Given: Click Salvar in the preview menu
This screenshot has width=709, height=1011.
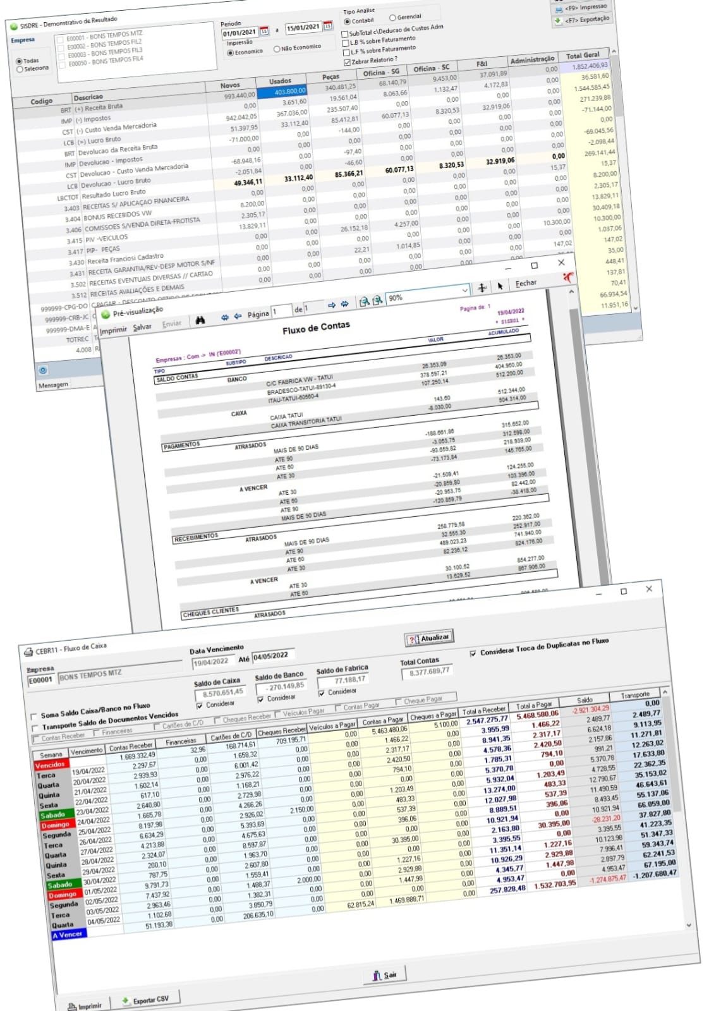Looking at the screenshot, I should pyautogui.click(x=142, y=327).
